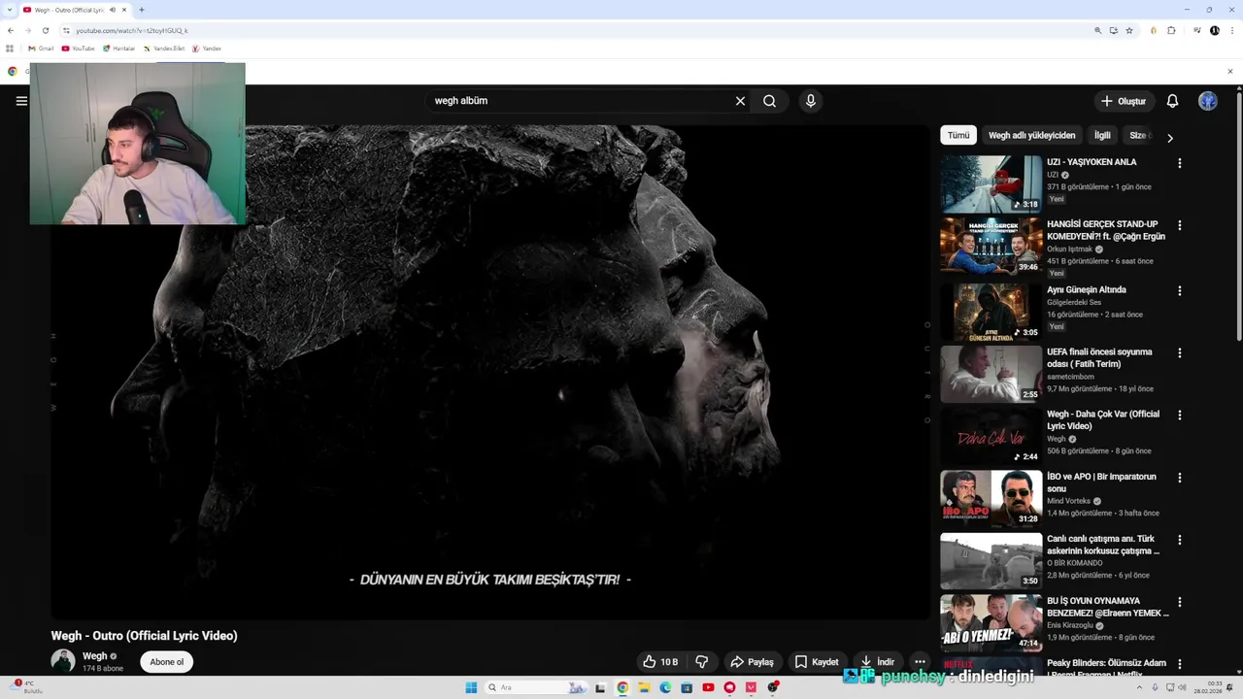Open options for 'UZI - YAŞIYOKEN ANLA'
The image size is (1243, 699).
[x=1180, y=163]
